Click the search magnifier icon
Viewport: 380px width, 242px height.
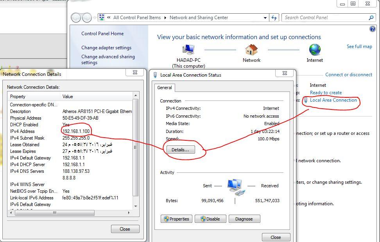coord(371,18)
